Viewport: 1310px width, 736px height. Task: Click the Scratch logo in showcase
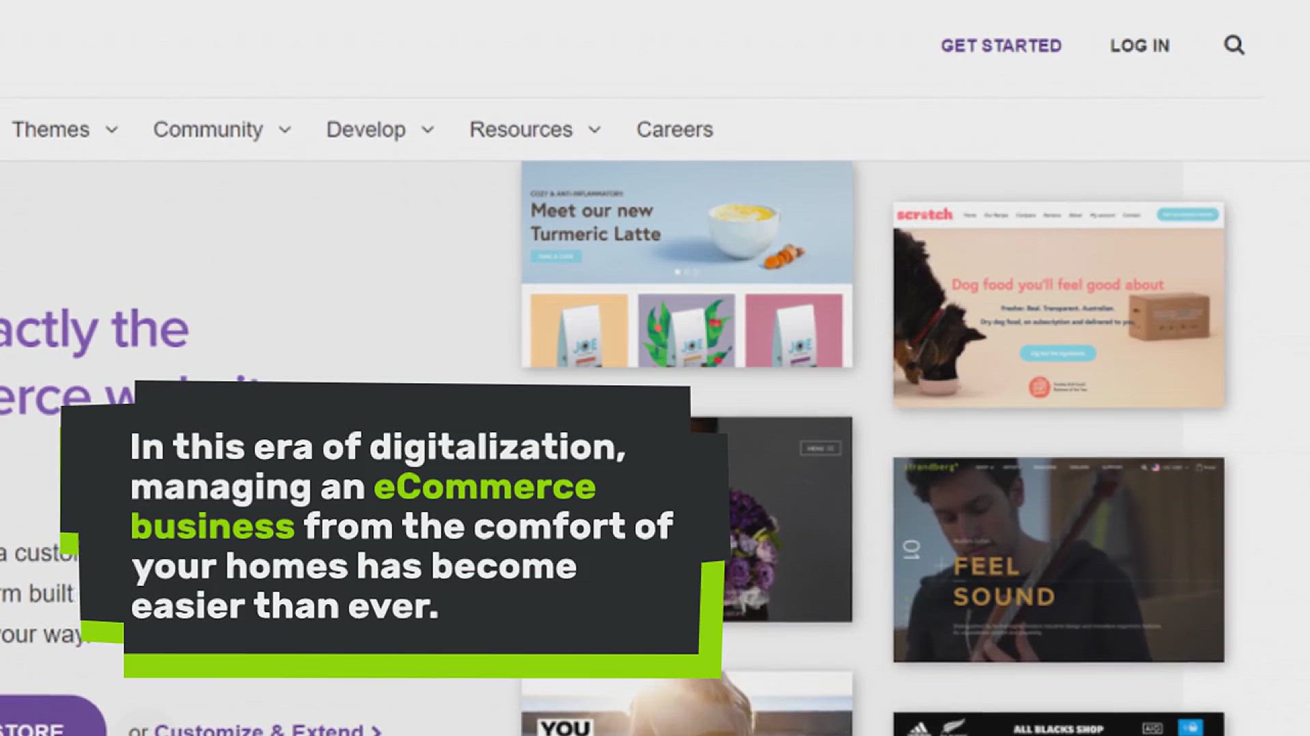[x=925, y=215]
